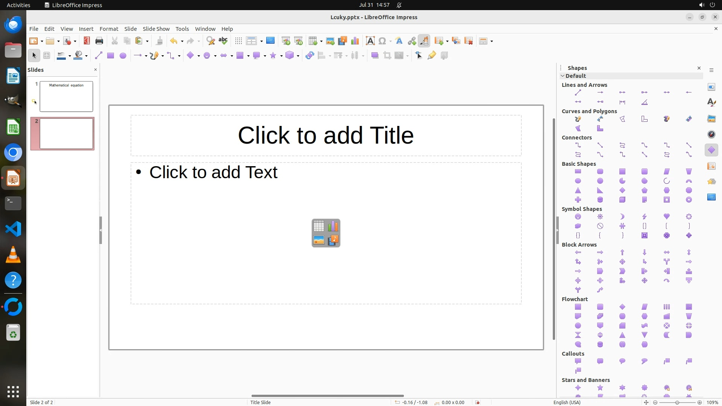Toggle Display Grid in toolbar
This screenshot has height=406, width=722.
tap(238, 41)
